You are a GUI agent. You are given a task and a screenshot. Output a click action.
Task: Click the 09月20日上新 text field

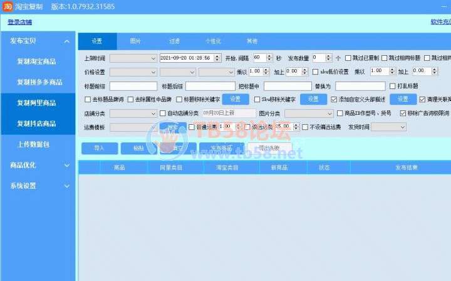(x=229, y=113)
